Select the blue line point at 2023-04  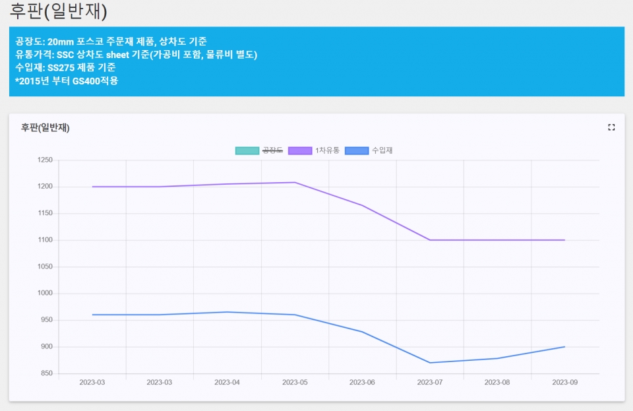[x=227, y=312]
